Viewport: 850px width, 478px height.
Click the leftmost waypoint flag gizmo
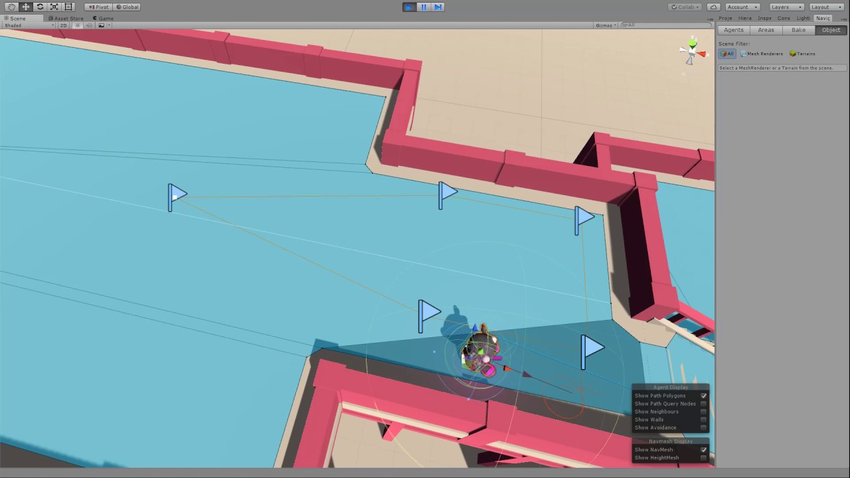(177, 197)
